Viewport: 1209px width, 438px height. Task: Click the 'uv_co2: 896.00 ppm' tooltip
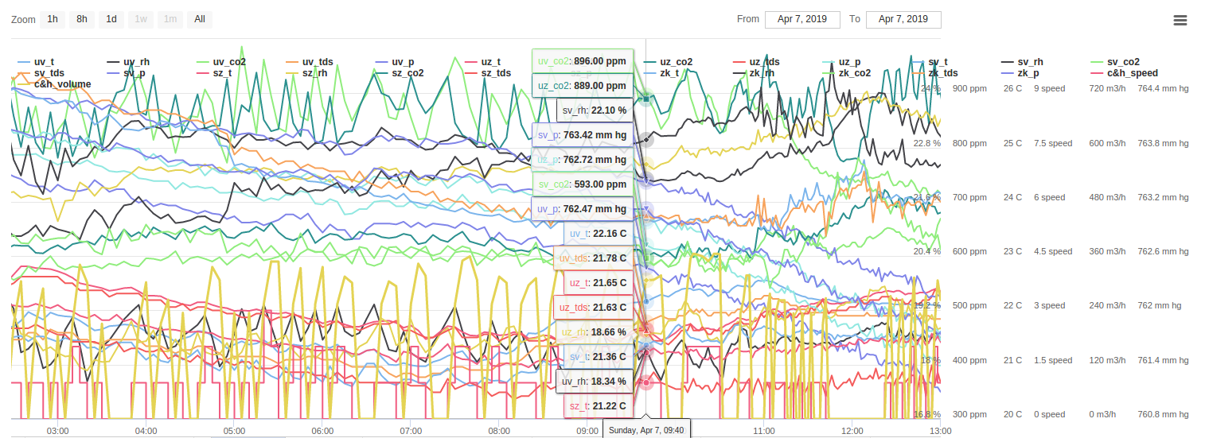pyautogui.click(x=583, y=60)
